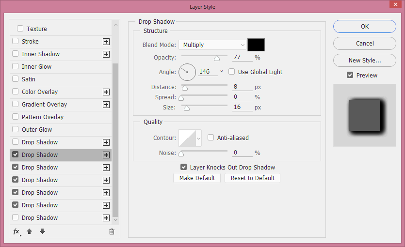Check the Pattern Overlay box
The width and height of the screenshot is (405, 247).
pyautogui.click(x=16, y=117)
